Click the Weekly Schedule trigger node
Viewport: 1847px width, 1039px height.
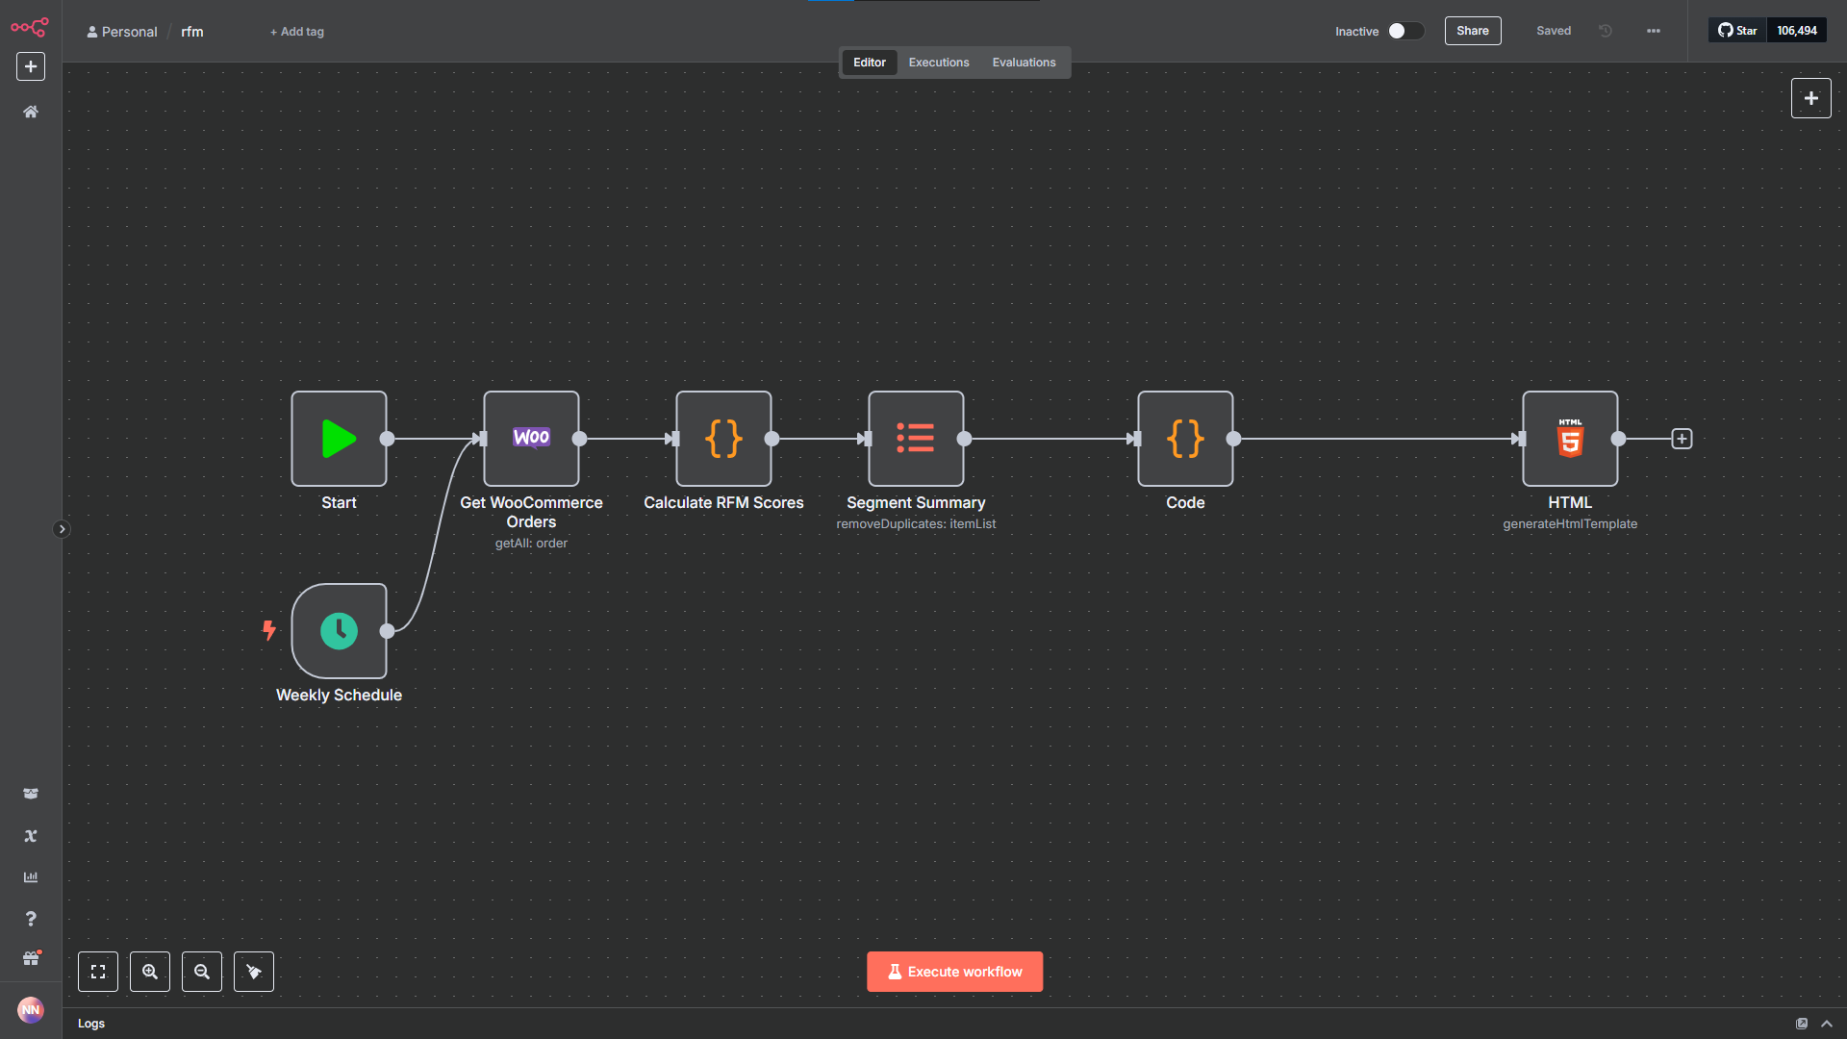tap(339, 631)
